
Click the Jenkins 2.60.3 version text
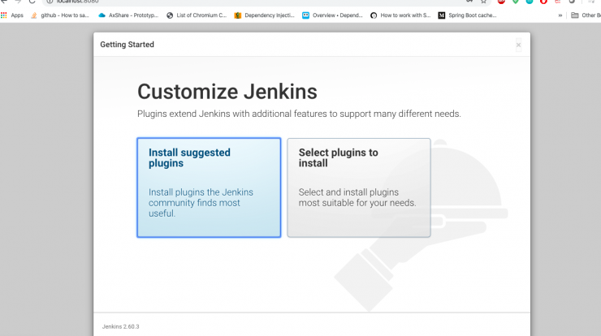[x=121, y=327]
